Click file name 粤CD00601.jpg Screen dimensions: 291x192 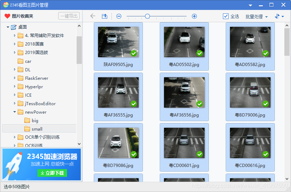(x=184, y=165)
